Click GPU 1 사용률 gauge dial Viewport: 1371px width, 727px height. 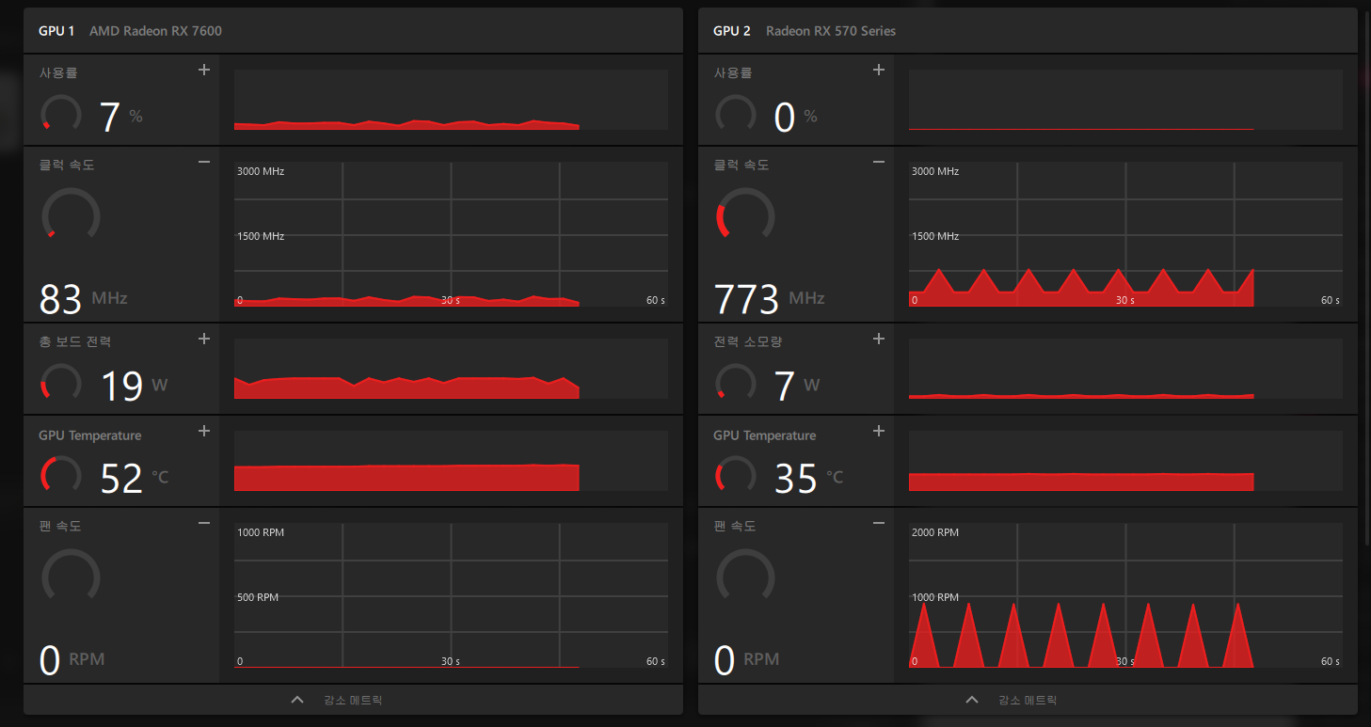[61, 113]
